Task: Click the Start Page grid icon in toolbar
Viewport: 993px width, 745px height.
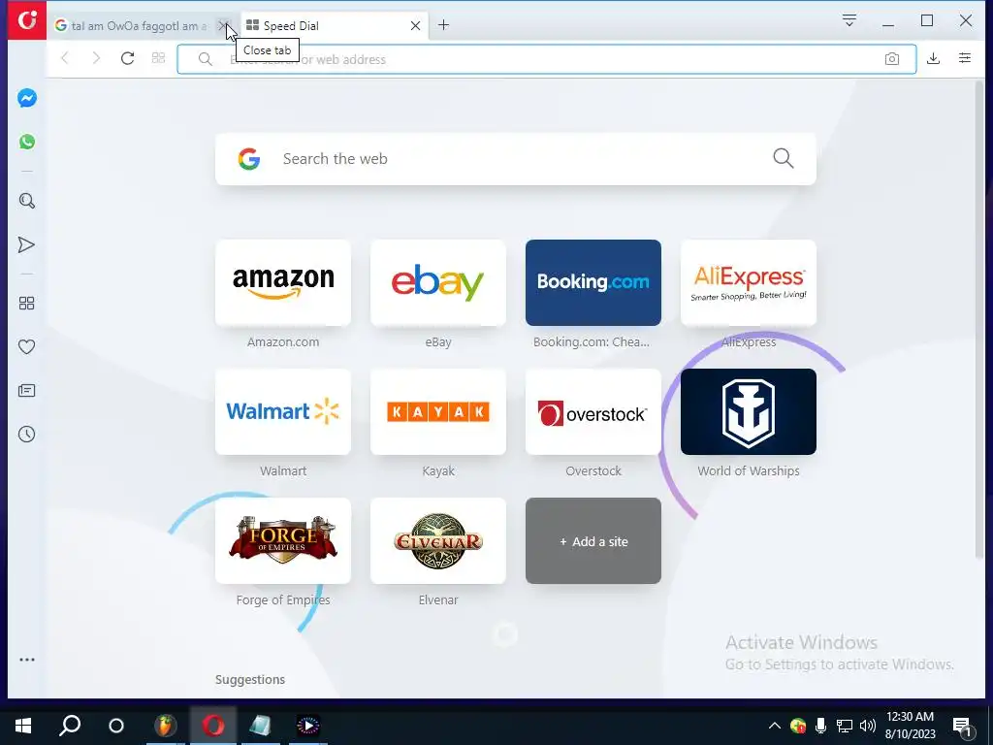Action: pos(158,59)
